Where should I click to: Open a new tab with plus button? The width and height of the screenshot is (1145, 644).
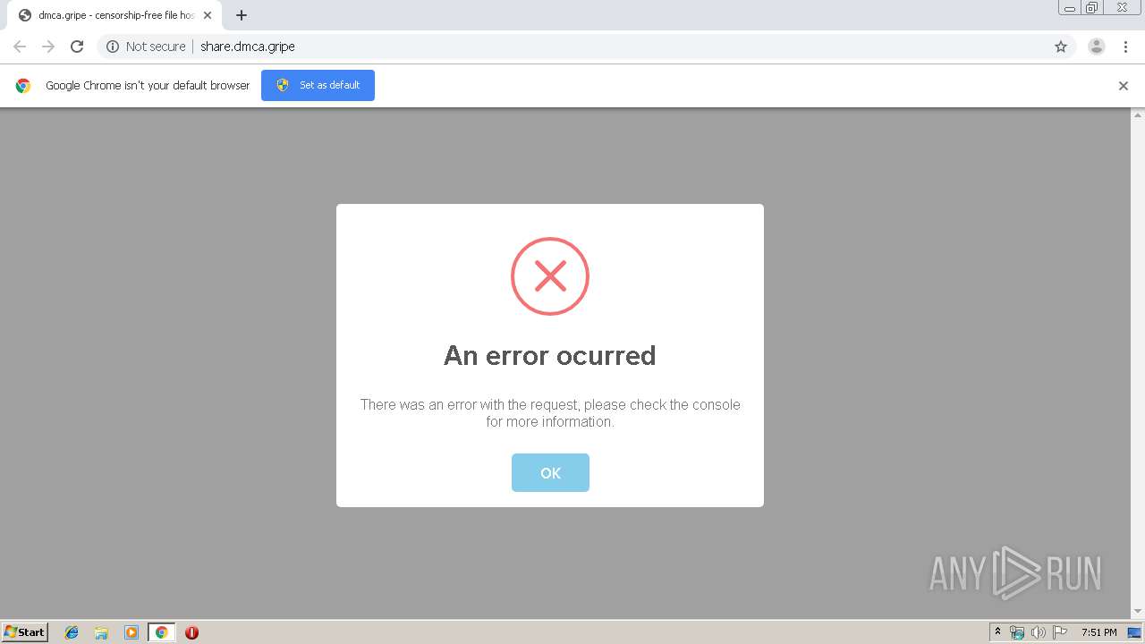pyautogui.click(x=242, y=15)
